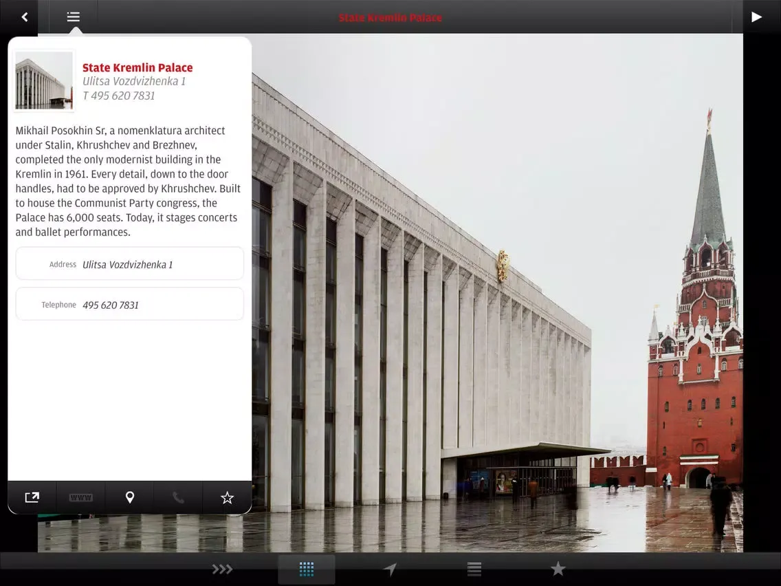The image size is (781, 586).
Task: Open the favorites star tab
Action: click(558, 569)
